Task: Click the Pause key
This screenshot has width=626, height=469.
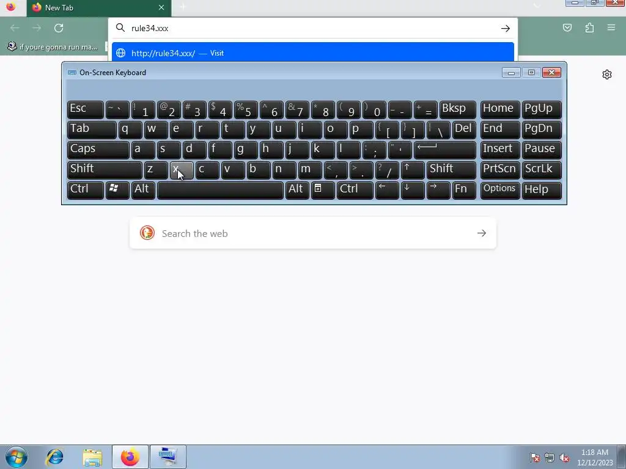Action: (542, 150)
